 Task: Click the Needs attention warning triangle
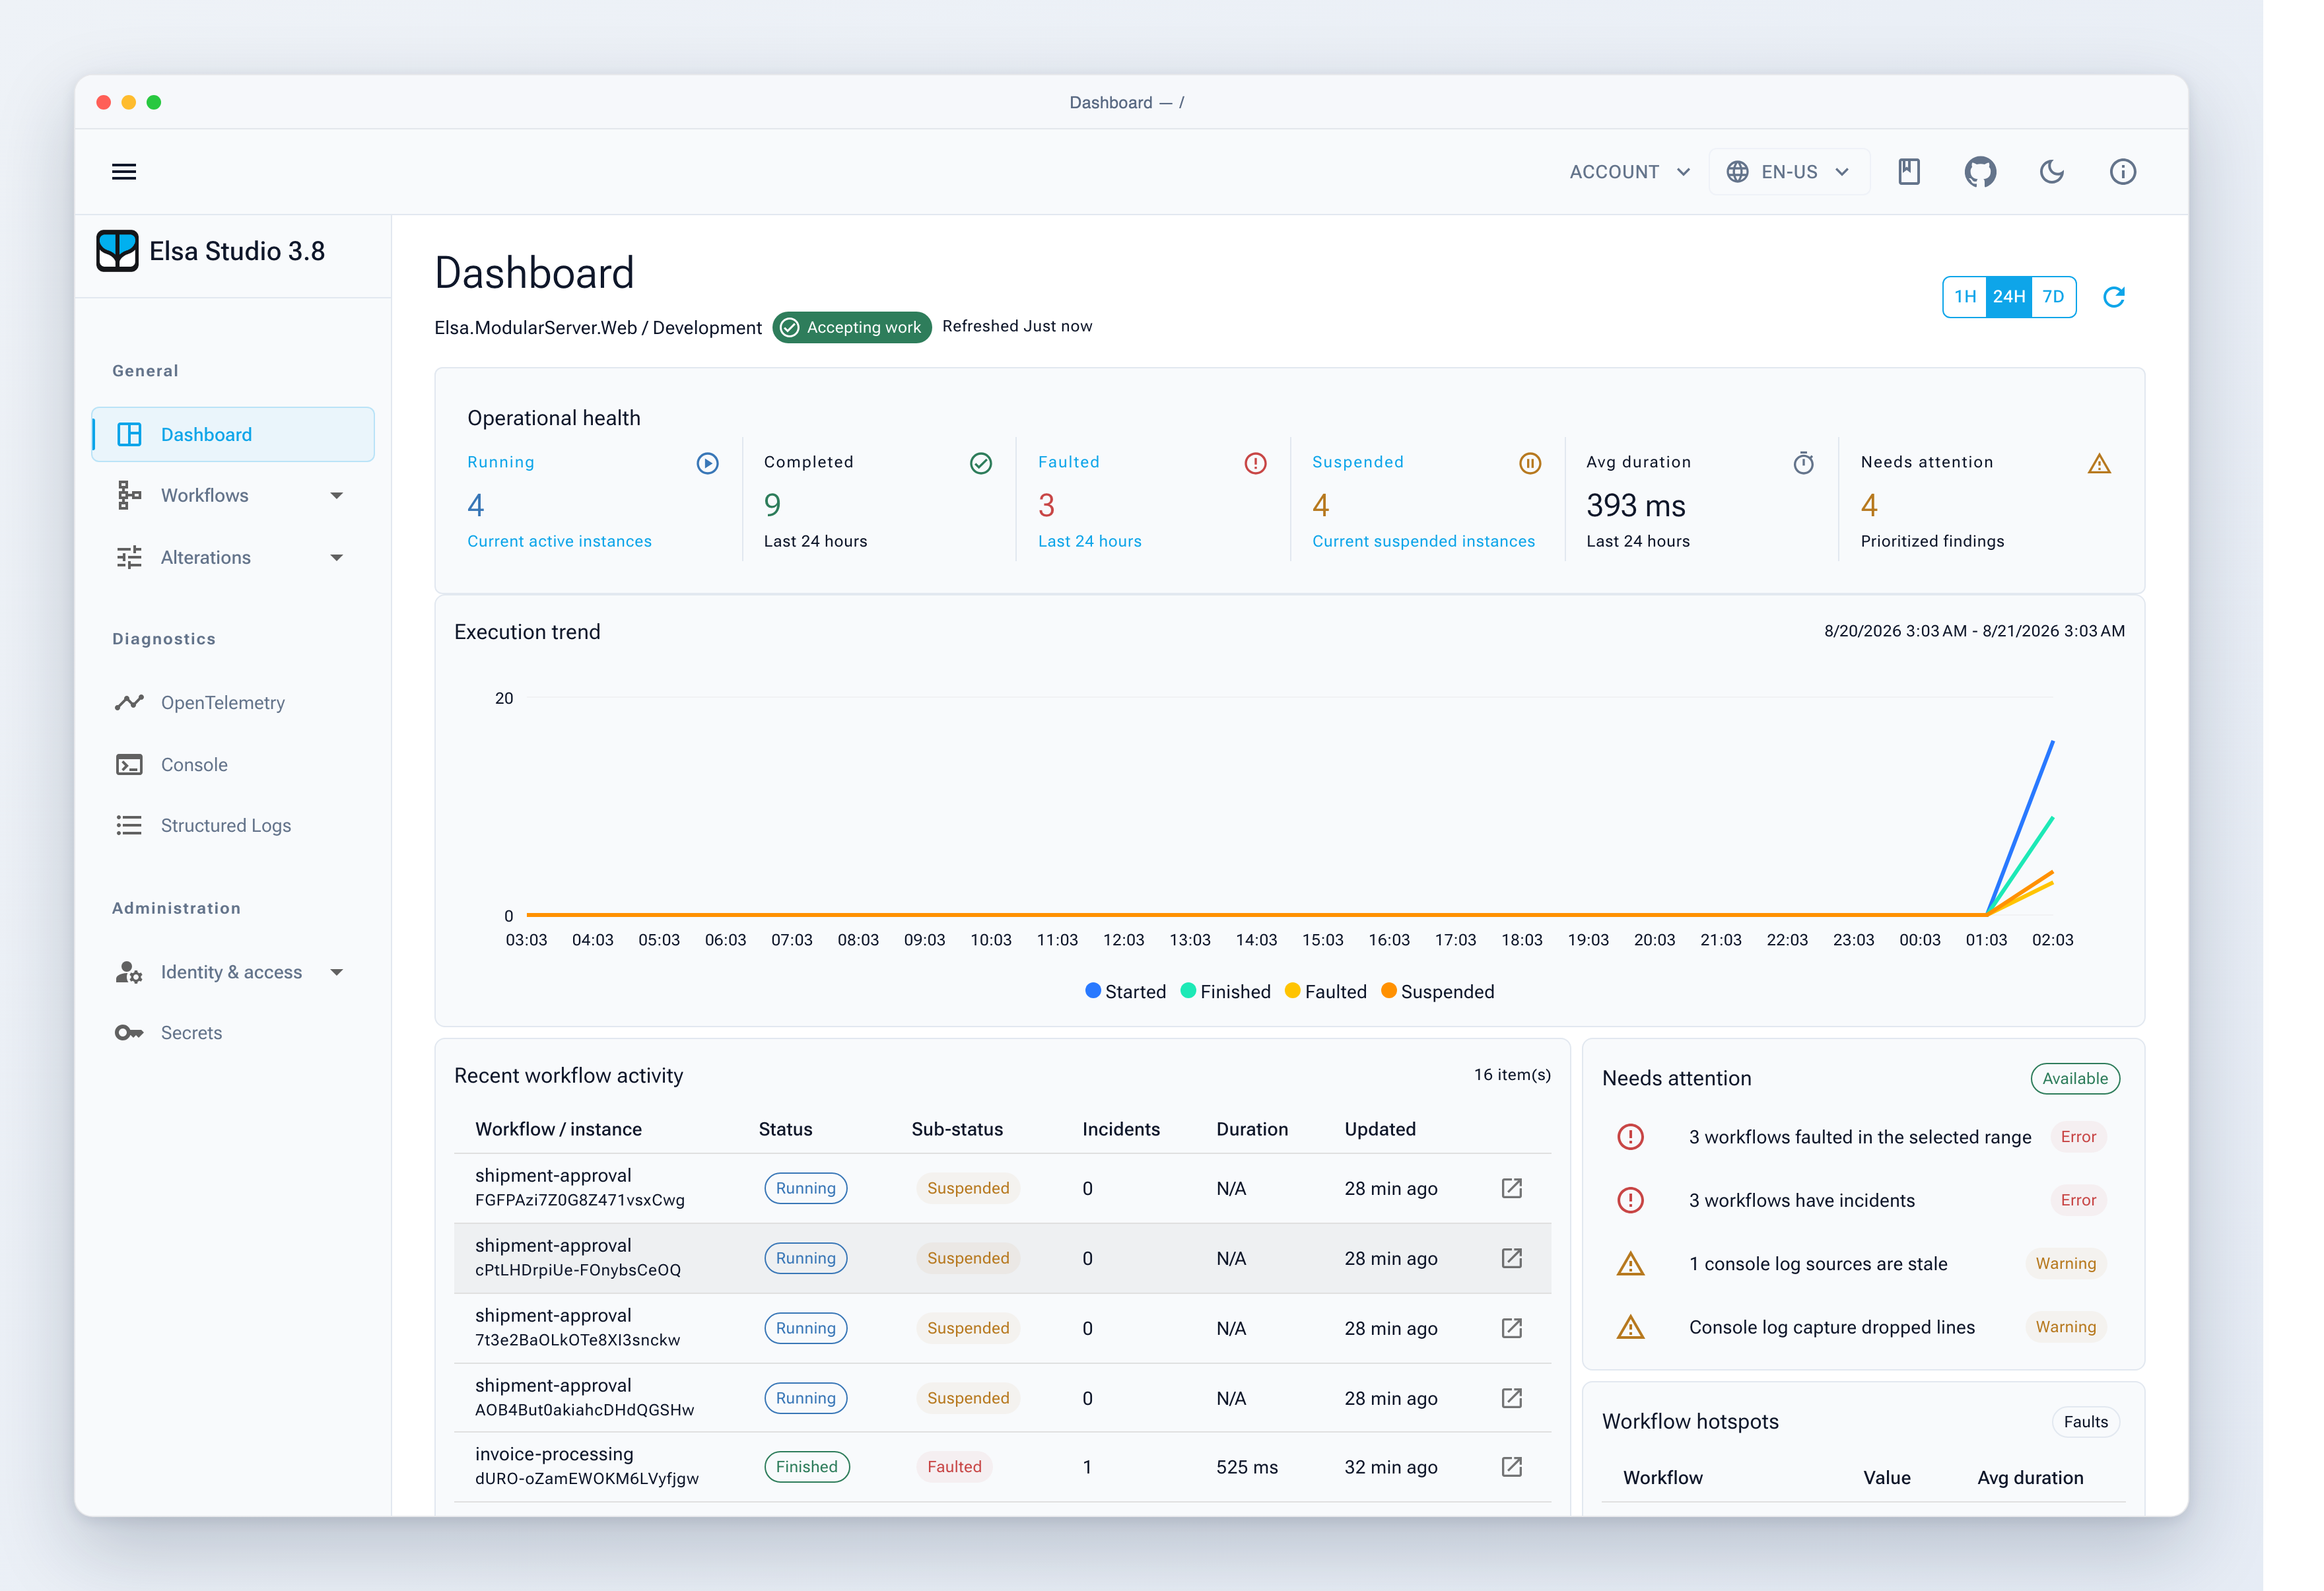[x=2099, y=463]
